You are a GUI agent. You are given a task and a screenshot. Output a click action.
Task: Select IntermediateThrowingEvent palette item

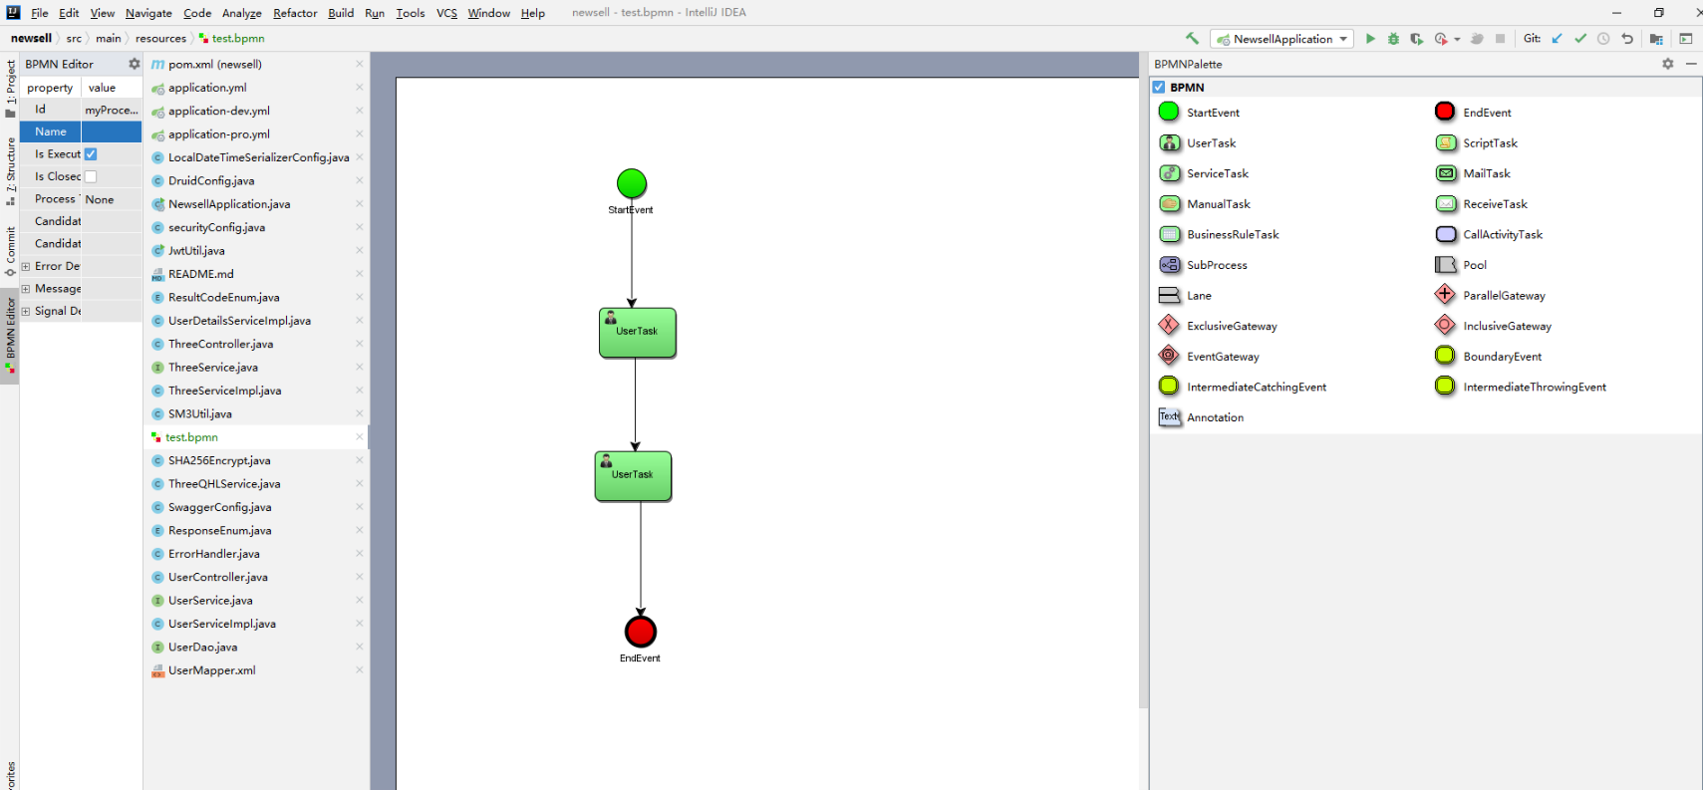(1521, 387)
